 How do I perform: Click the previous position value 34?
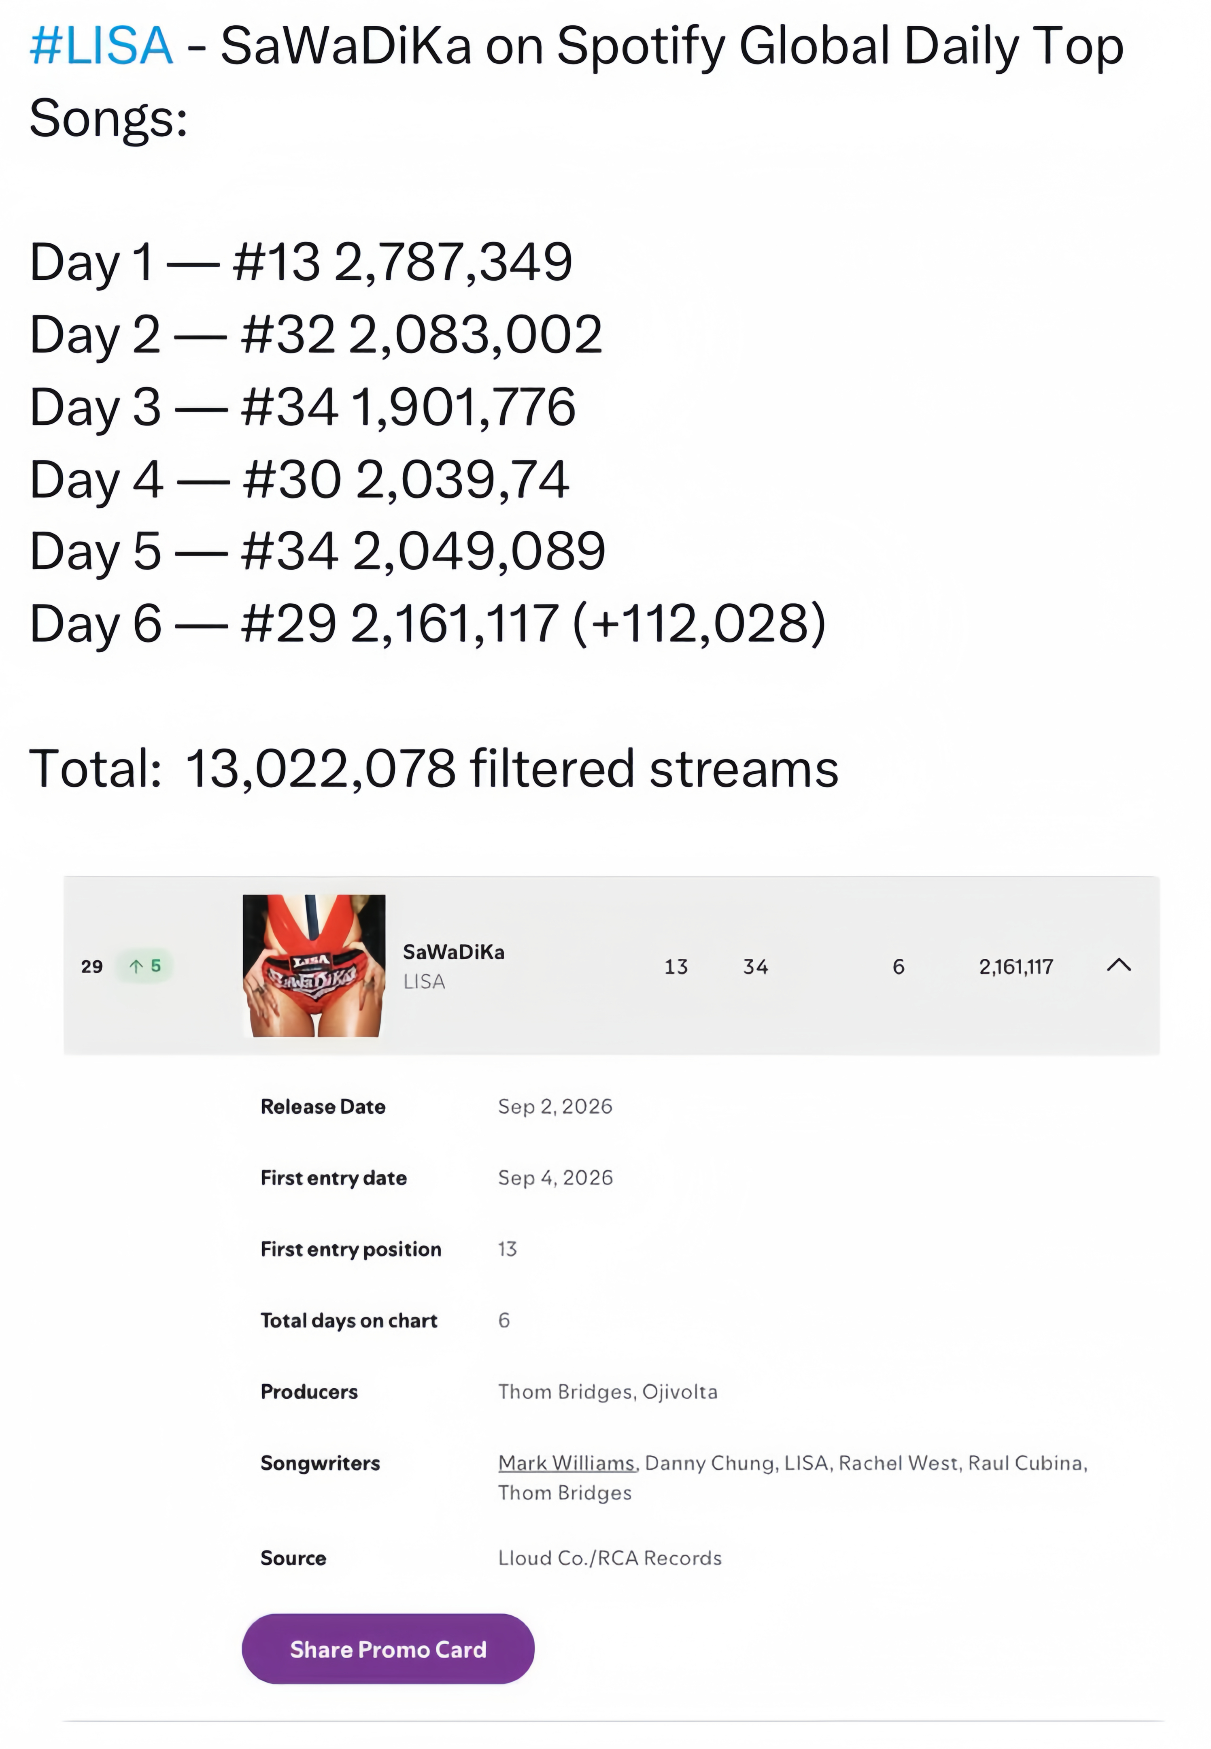756,967
